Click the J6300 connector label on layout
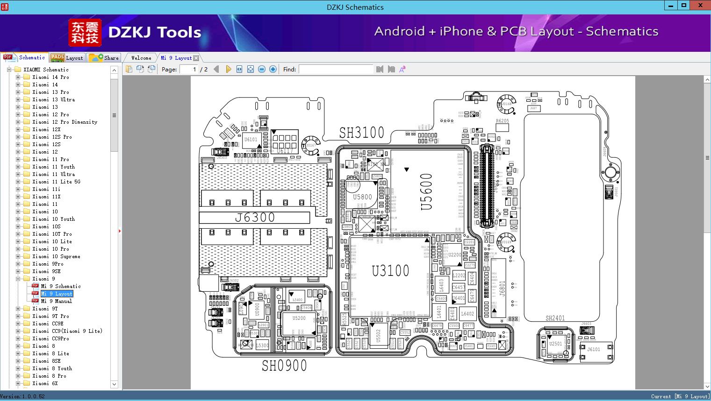 click(x=255, y=218)
